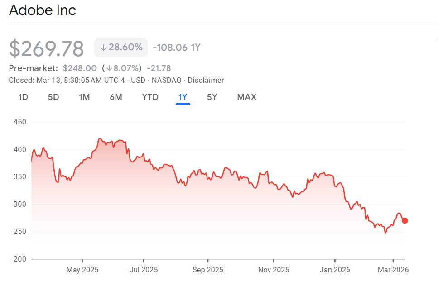438x281 pixels.
Task: Switch to YTD view
Action: tap(150, 97)
